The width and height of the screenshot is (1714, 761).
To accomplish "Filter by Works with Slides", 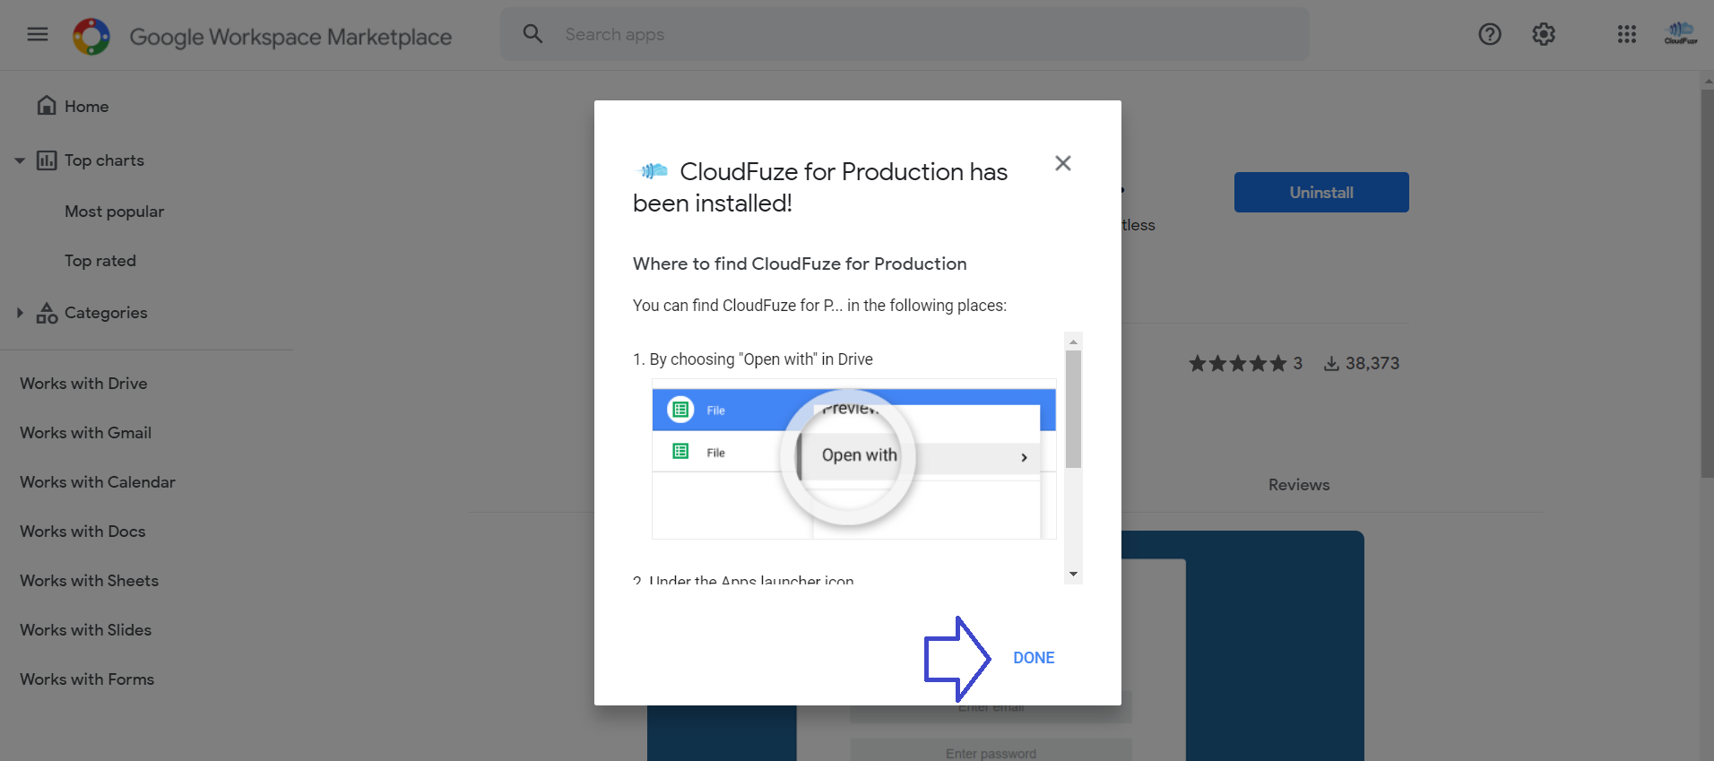I will [85, 630].
